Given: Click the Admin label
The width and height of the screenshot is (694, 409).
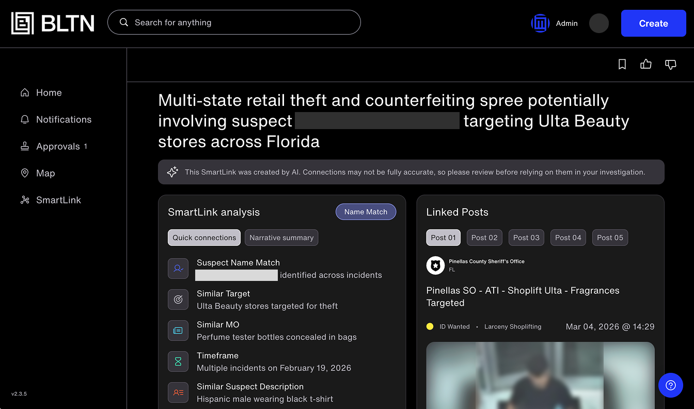Looking at the screenshot, I should 566,23.
